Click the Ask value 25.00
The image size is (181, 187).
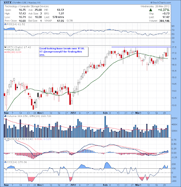pos(38,10)
